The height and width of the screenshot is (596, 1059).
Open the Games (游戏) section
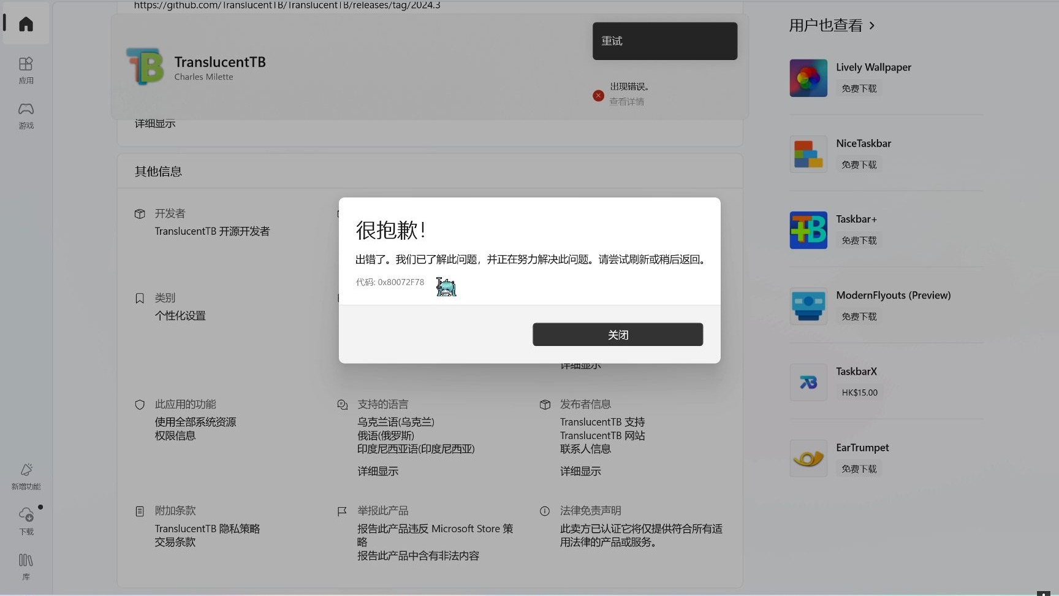coord(26,115)
